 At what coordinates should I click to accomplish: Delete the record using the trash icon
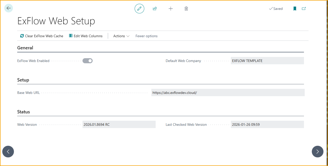(186, 8)
